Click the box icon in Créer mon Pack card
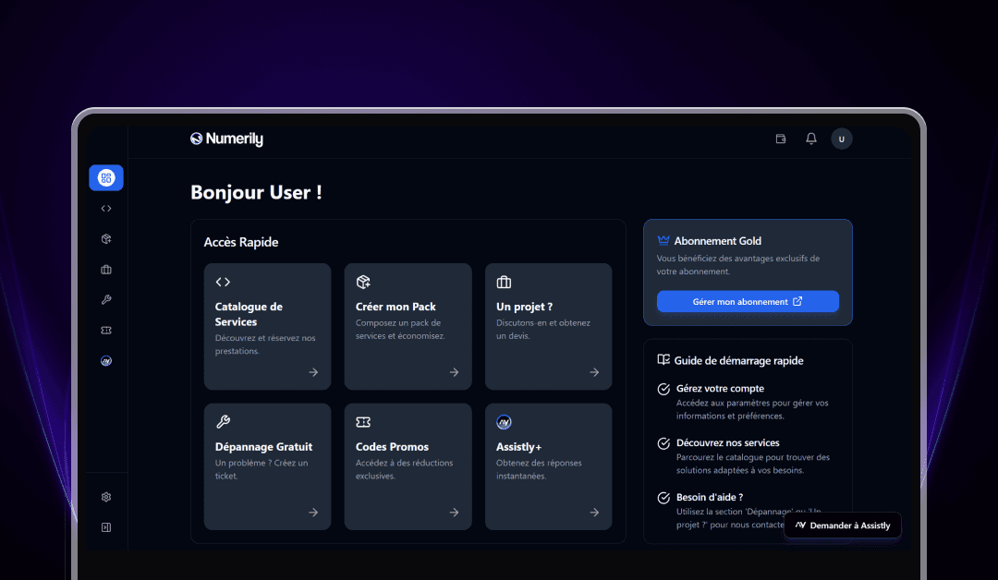The width and height of the screenshot is (998, 580). click(x=363, y=282)
